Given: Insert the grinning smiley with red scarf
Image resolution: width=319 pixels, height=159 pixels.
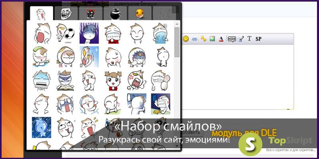Looking at the screenshot, I should pyautogui.click(x=113, y=33).
